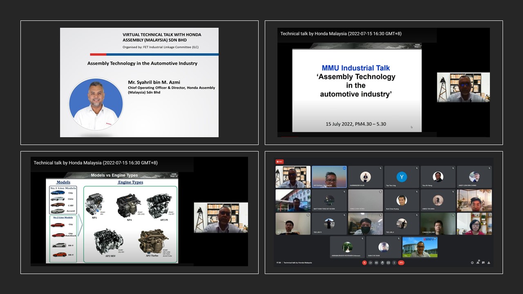The width and height of the screenshot is (523, 294).
Task: Click 'Mr. Syahril bin M. Azmi' name text
Action: pos(154,82)
